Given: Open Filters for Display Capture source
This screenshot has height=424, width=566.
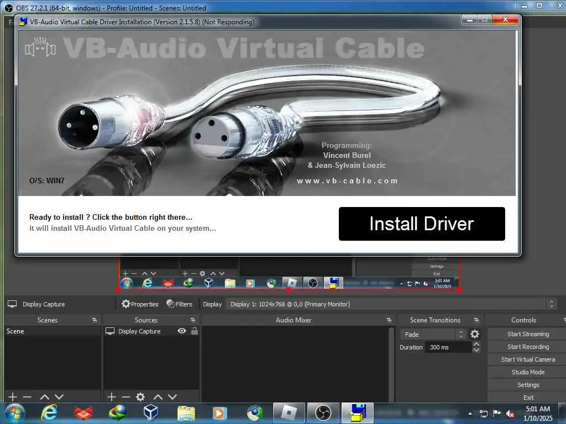Looking at the screenshot, I should pyautogui.click(x=180, y=304).
